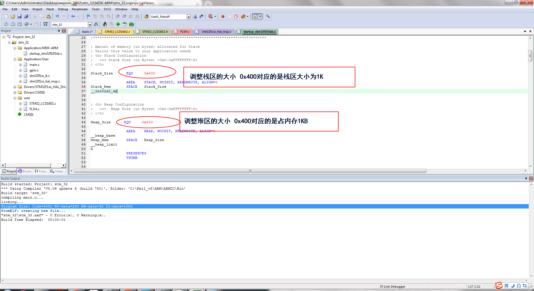Image resolution: width=534 pixels, height=291 pixels.
Task: Open the Uart1_Rxbuff find dropdown
Action: tap(188, 17)
